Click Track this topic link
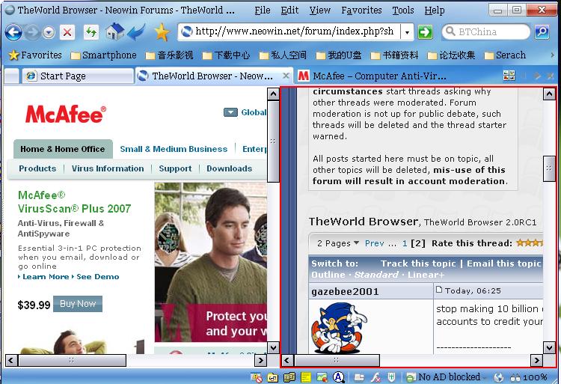561x384 pixels. [418, 263]
